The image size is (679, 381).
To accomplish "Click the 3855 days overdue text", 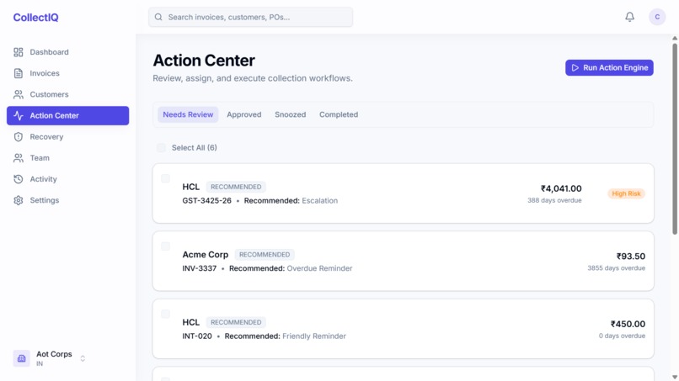I will click(x=616, y=268).
